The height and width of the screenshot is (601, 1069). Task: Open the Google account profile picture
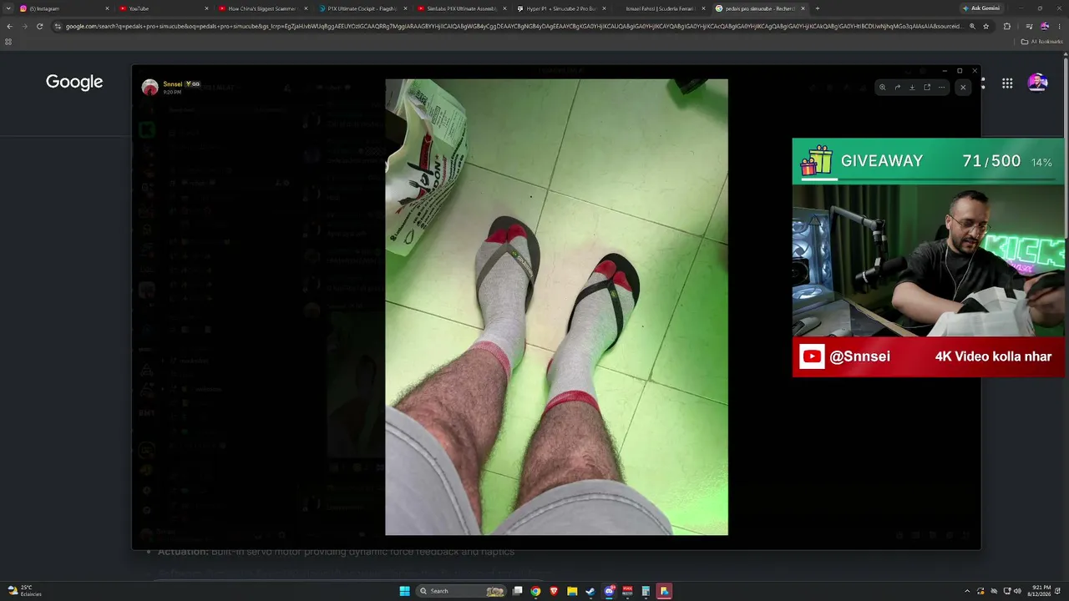click(x=1037, y=83)
